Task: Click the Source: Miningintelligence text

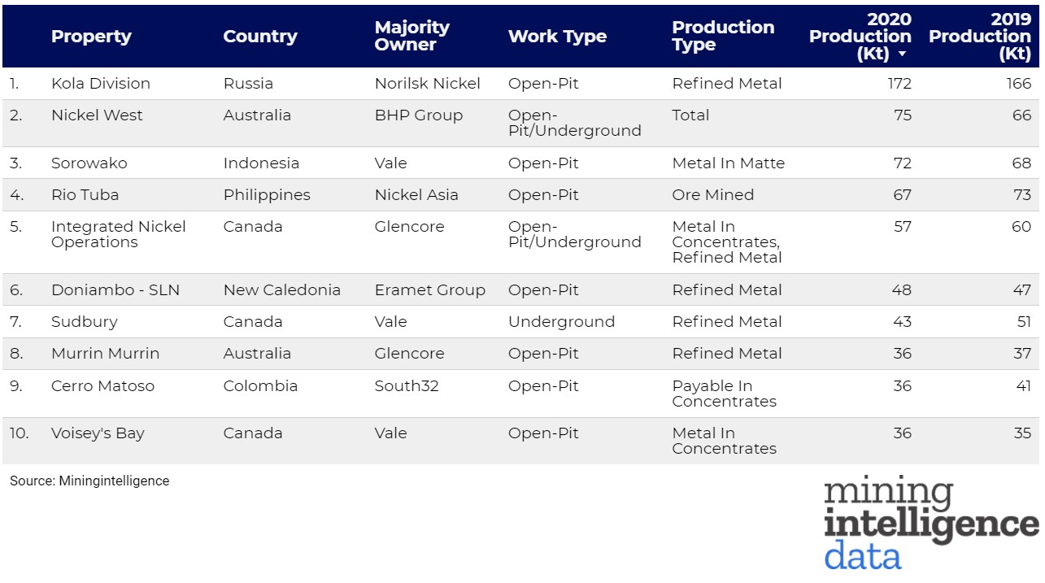Action: coord(89,481)
